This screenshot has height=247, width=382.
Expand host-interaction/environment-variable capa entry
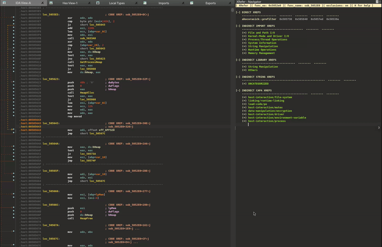(x=244, y=118)
